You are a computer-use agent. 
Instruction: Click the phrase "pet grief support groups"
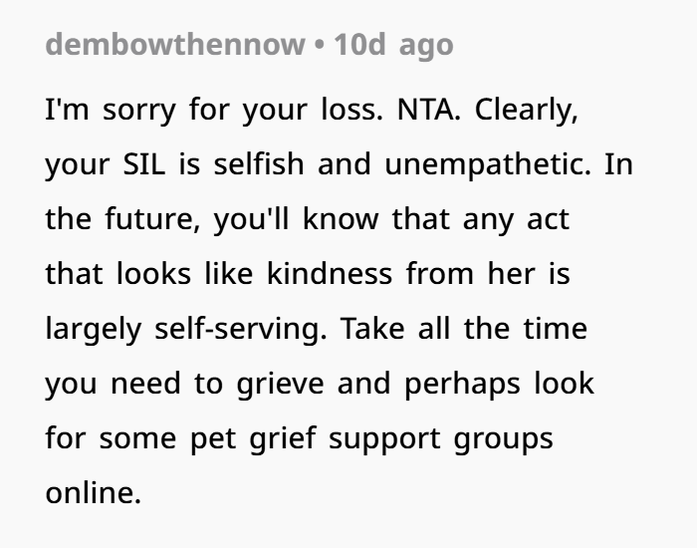[x=371, y=437]
